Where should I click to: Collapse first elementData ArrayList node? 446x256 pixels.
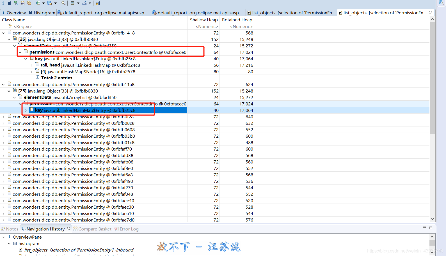[15, 46]
